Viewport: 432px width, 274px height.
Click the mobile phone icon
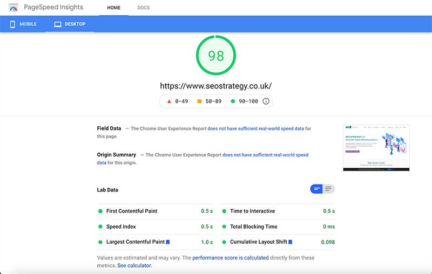12,24
